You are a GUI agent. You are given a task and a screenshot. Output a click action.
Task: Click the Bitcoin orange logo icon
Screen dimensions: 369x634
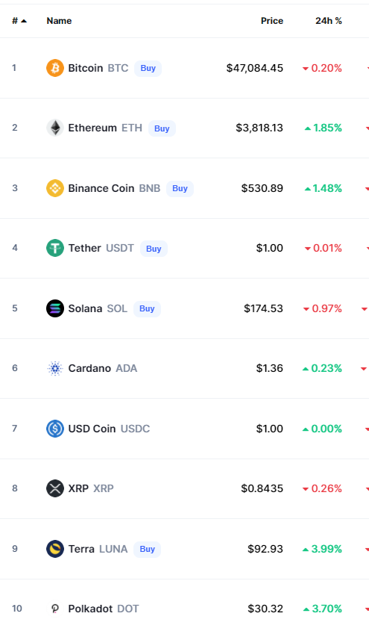coord(55,68)
